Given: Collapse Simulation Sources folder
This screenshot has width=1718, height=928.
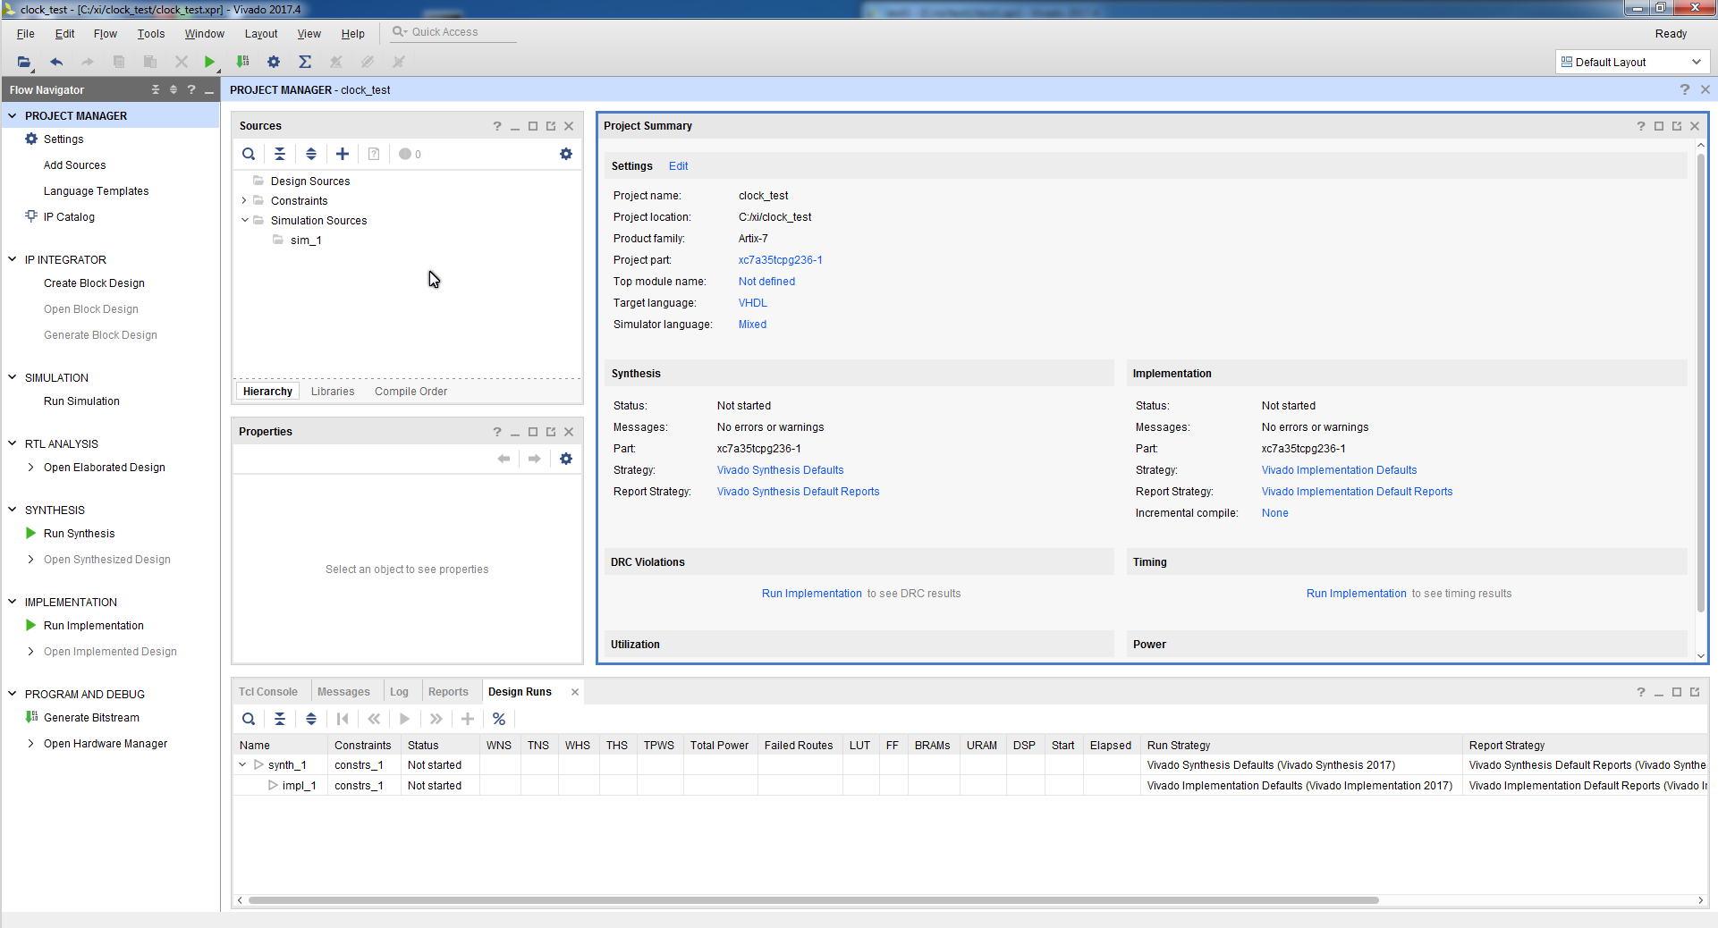Looking at the screenshot, I should [244, 221].
